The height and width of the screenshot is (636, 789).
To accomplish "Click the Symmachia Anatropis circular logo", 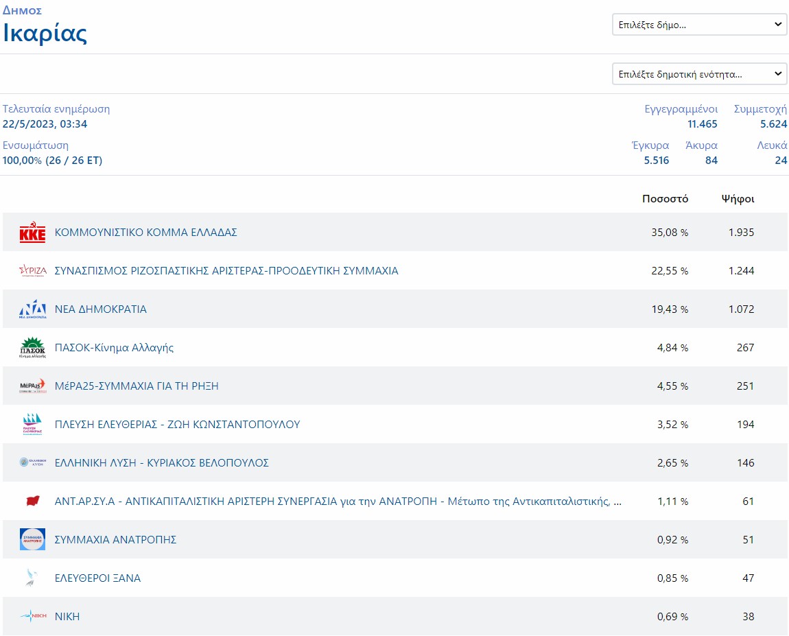I will click(x=32, y=539).
